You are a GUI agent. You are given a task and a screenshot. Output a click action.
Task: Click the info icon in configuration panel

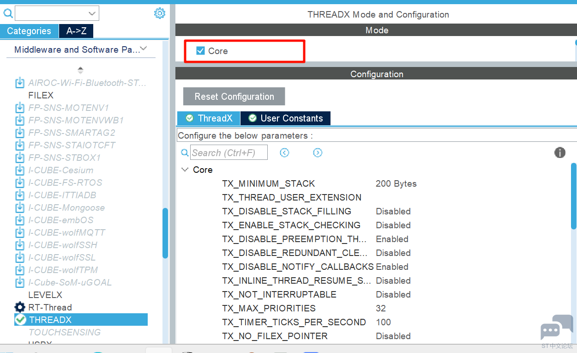(560, 152)
